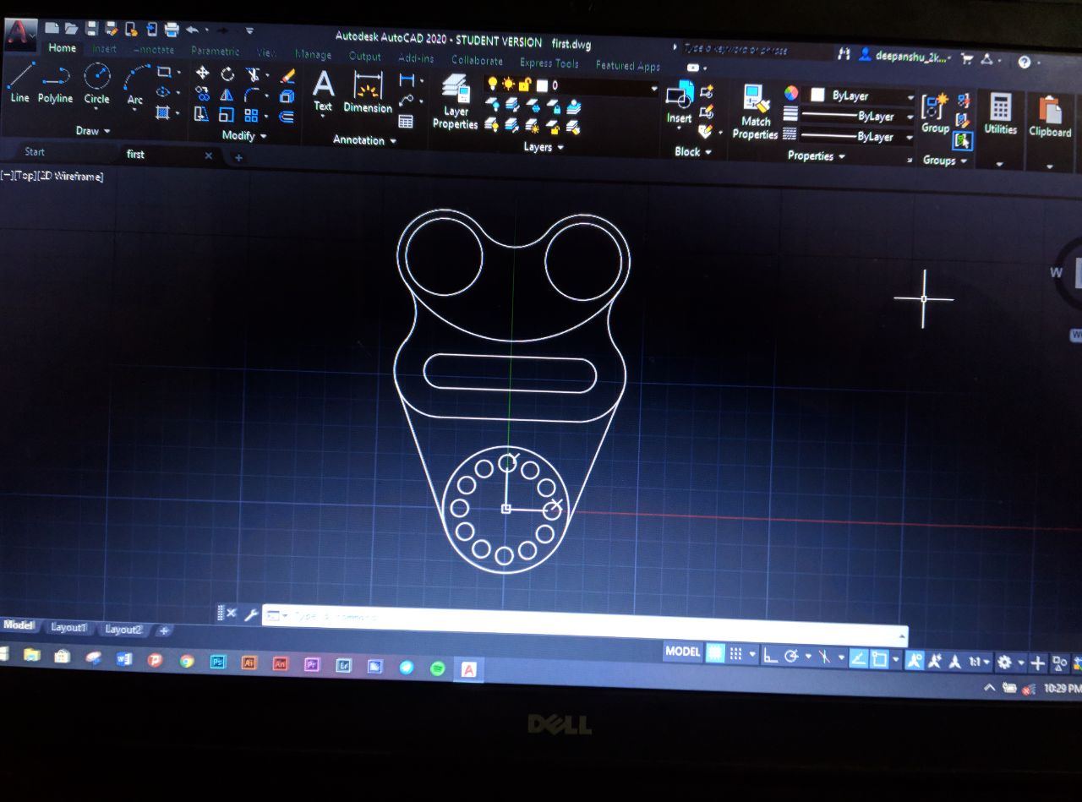Toggle object snap tracking in status bar
The height and width of the screenshot is (802, 1082).
pyautogui.click(x=858, y=657)
